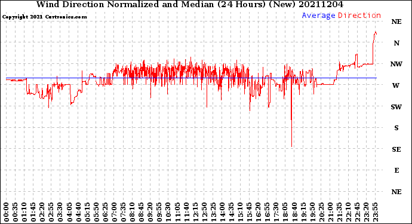The height and width of the screenshot is (224, 412).
Task: Click the 'N' direction axis label
Action: click(396, 43)
